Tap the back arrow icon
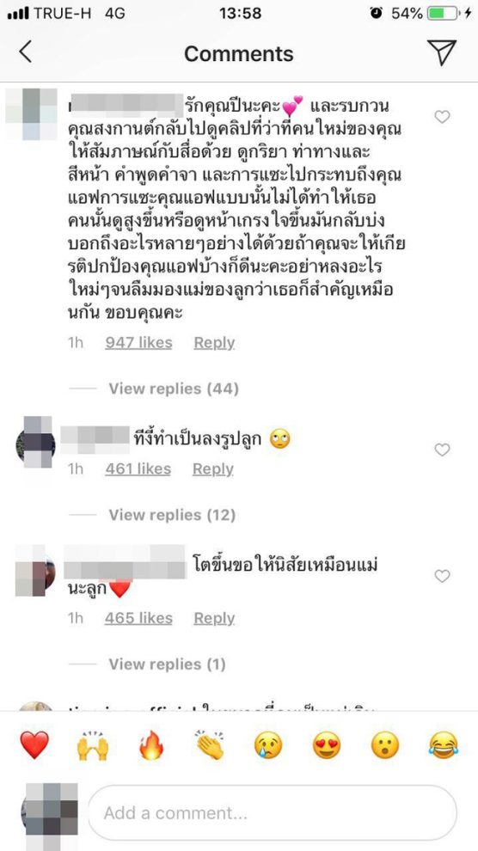The image size is (478, 851). [x=25, y=52]
